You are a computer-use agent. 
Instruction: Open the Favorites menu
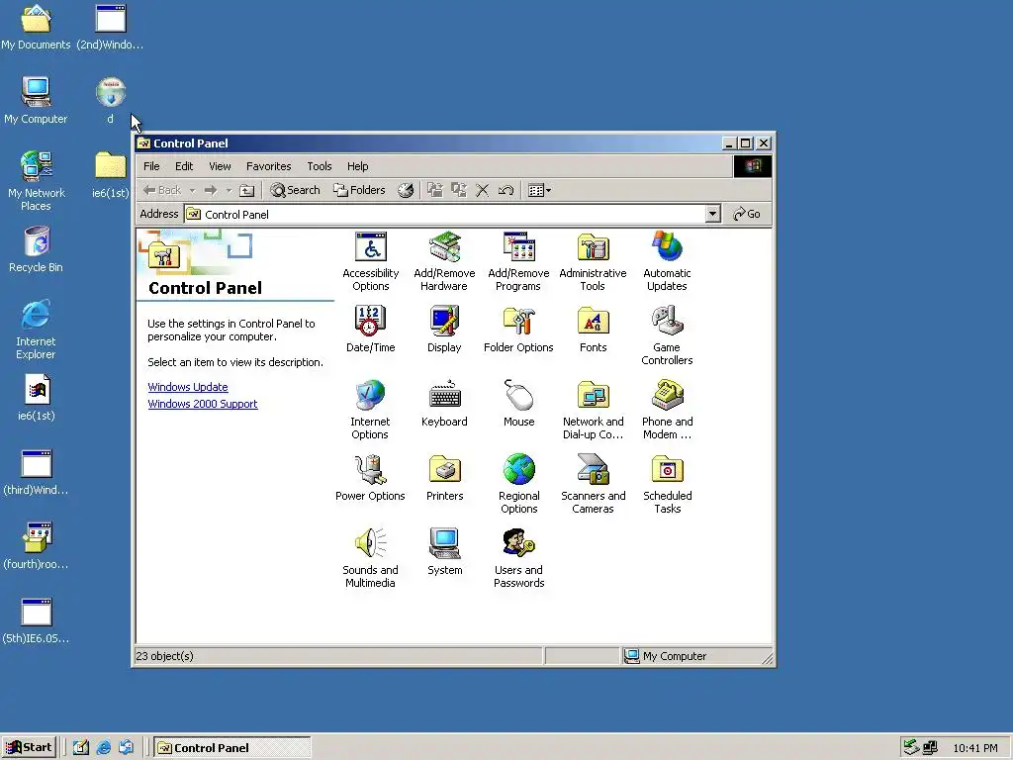pyautogui.click(x=269, y=166)
